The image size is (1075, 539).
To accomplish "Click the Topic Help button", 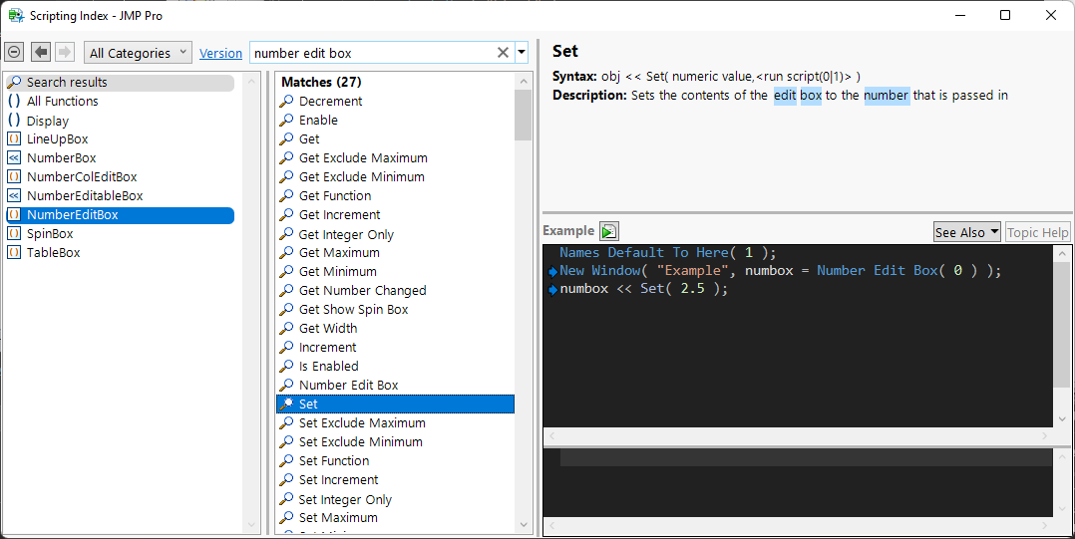I will click(1037, 232).
